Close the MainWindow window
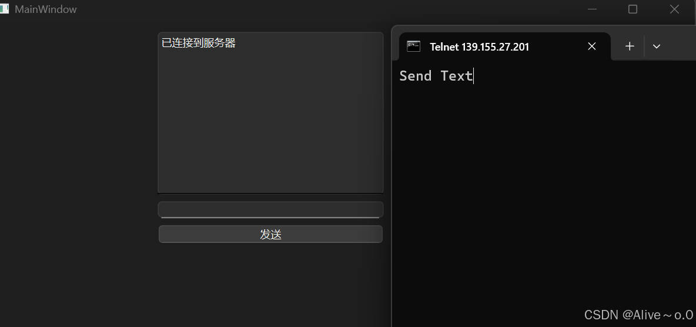Screen dimensions: 696x327 674,9
